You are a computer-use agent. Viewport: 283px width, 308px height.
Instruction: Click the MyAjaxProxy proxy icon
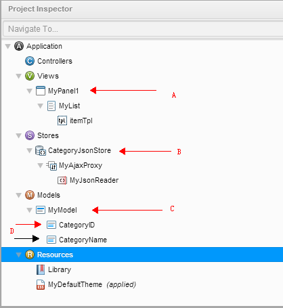(51, 166)
